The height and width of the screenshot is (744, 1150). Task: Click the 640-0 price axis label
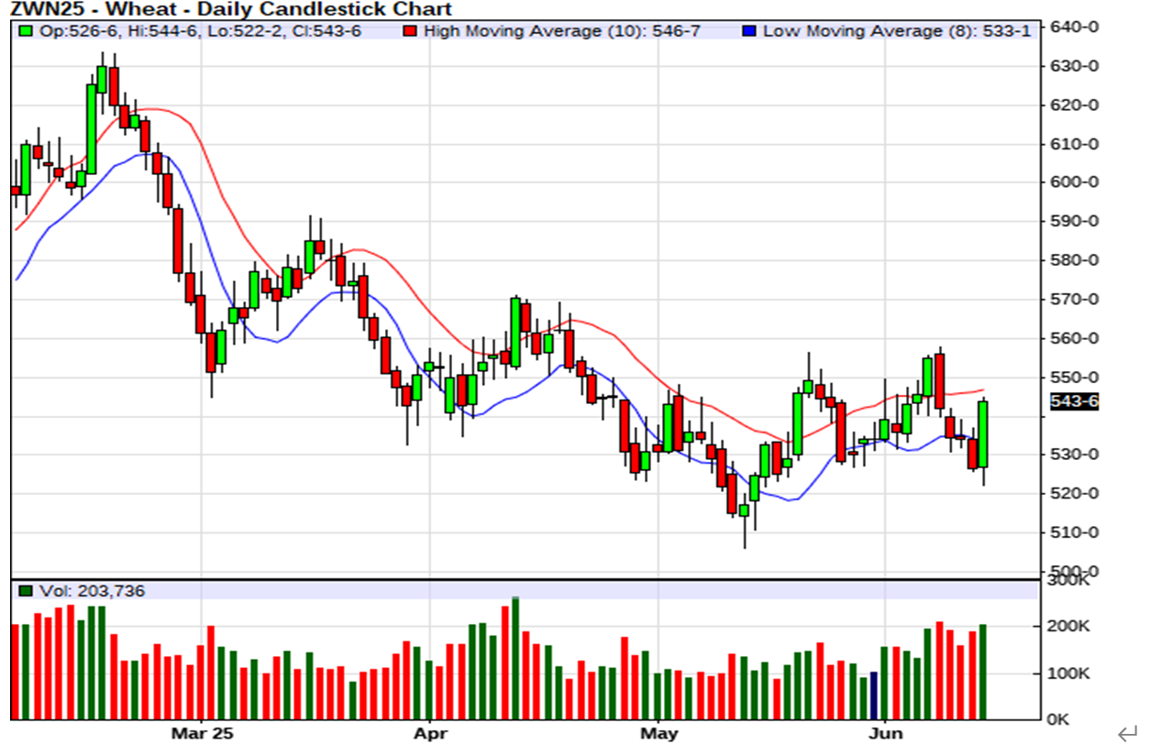click(1074, 27)
